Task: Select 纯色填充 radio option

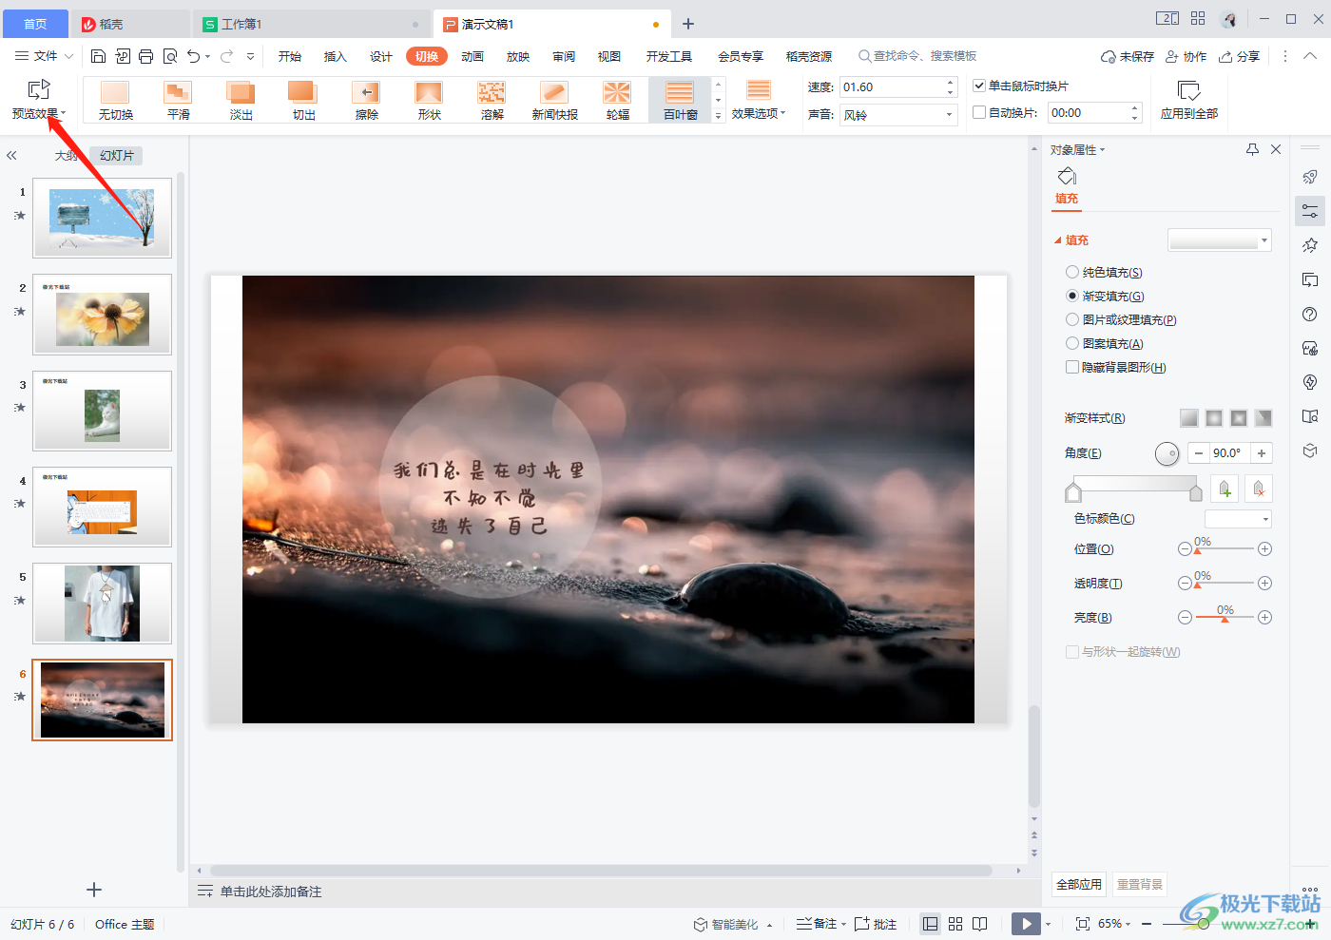Action: (x=1072, y=272)
